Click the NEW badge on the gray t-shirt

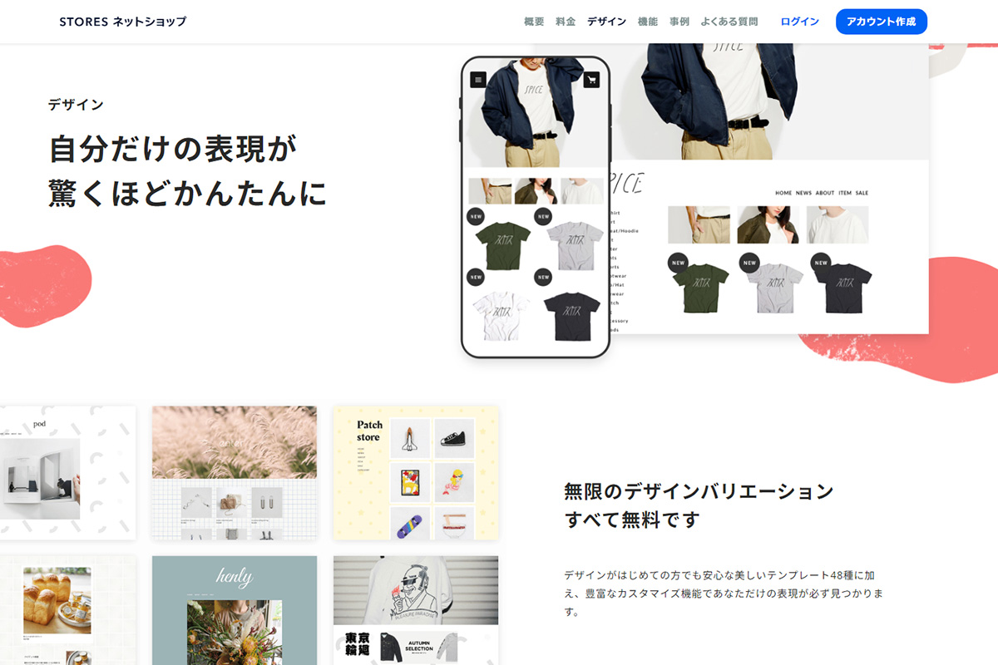pyautogui.click(x=749, y=263)
